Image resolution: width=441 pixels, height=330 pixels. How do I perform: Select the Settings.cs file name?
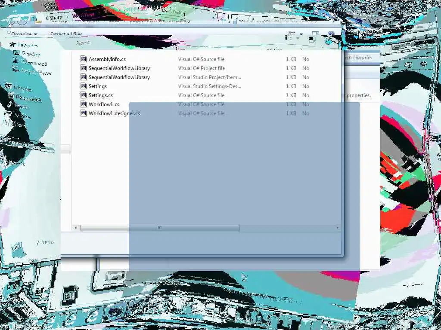101,95
